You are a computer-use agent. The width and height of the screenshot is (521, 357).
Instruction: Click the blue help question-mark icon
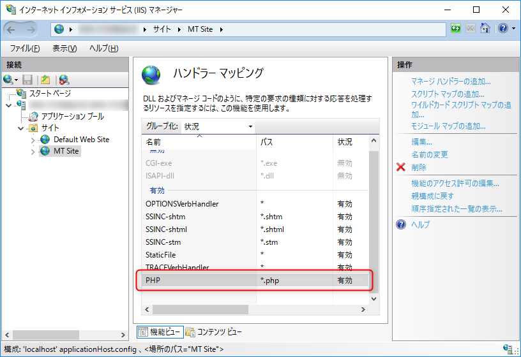click(502, 29)
